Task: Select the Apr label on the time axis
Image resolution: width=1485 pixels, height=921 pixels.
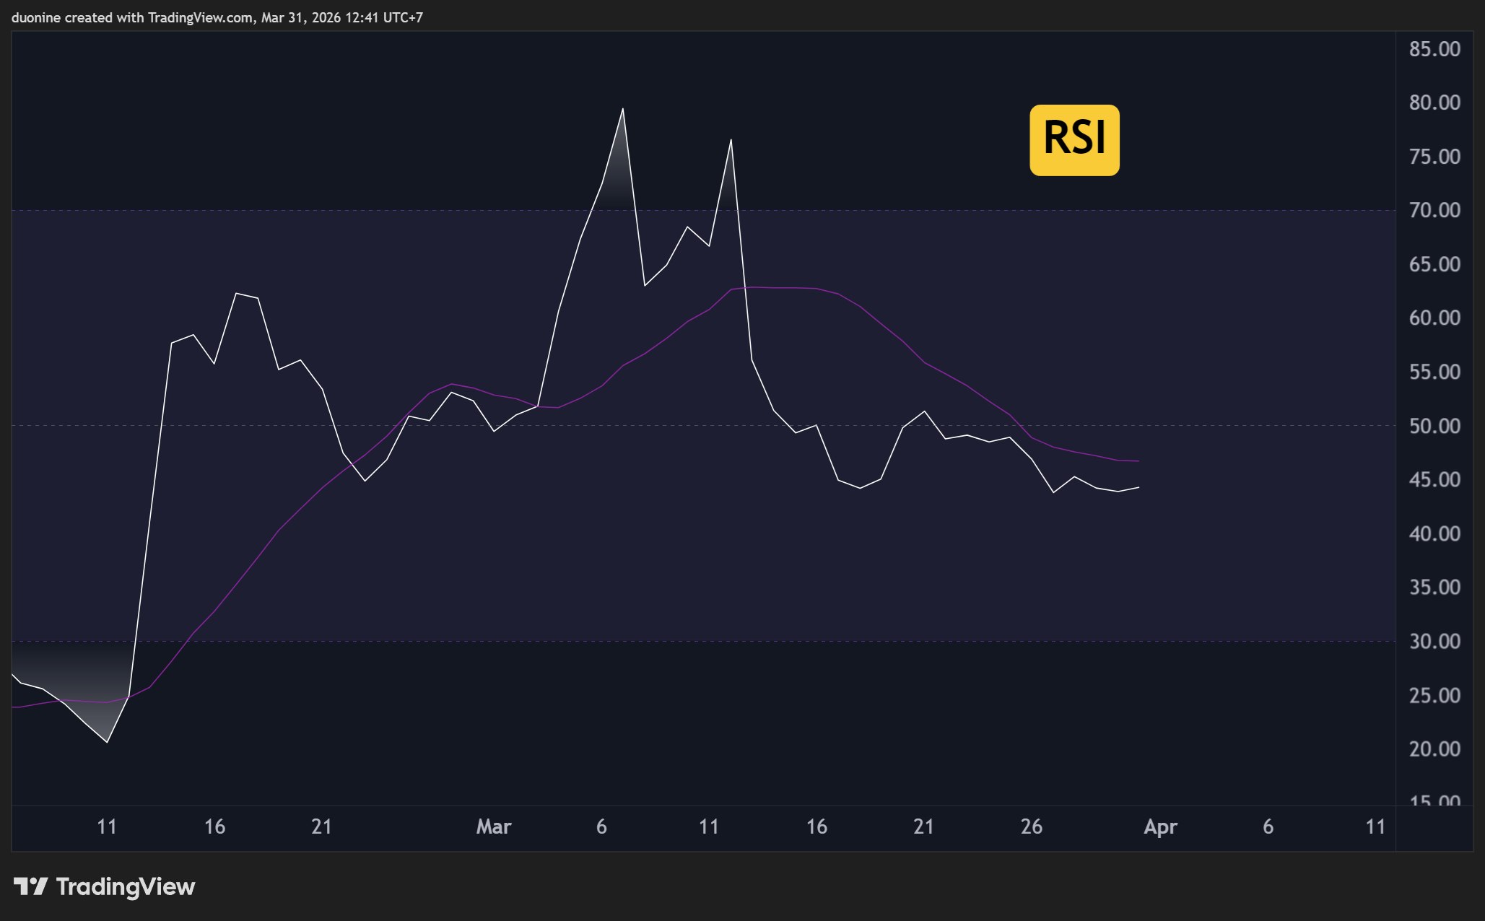Action: [1161, 826]
